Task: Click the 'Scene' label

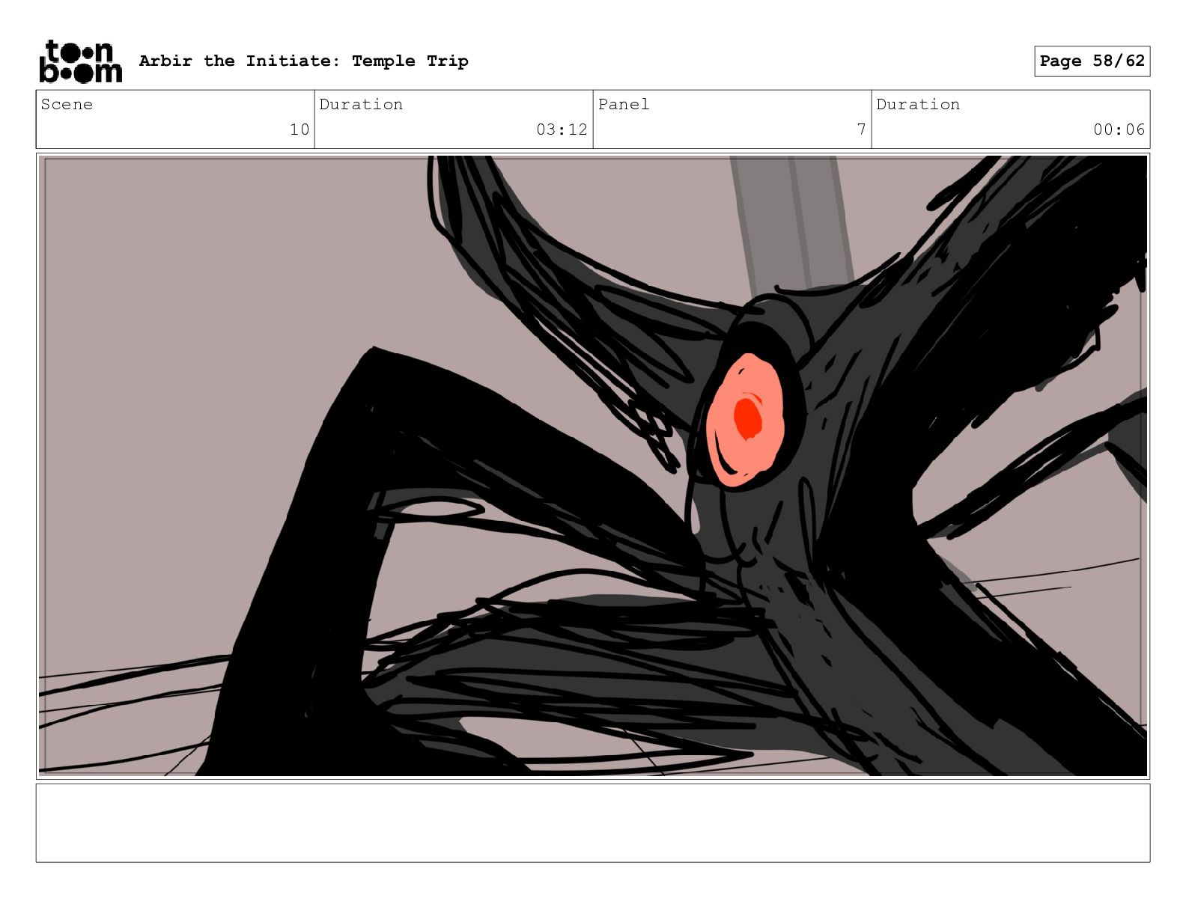Action: (67, 104)
